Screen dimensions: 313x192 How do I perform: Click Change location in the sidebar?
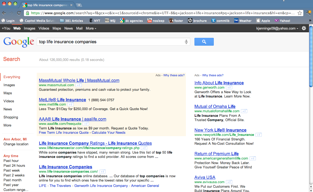click(16, 144)
